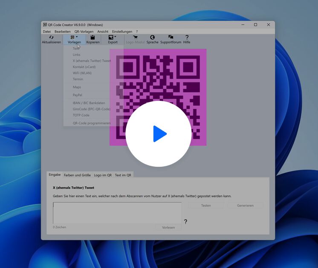The image size is (318, 268).
Task: Maximize the QR Code Creator window
Action: pos(255,25)
